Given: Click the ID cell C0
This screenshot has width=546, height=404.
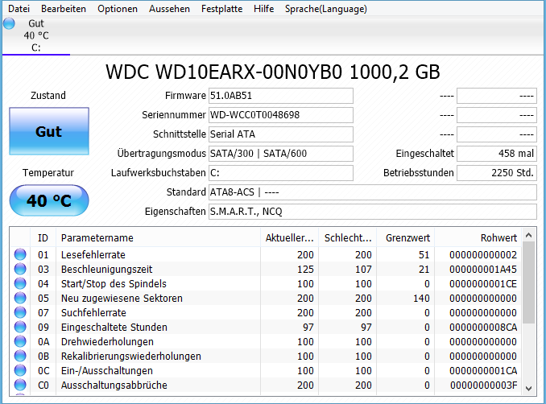Looking at the screenshot, I should click(x=43, y=385).
